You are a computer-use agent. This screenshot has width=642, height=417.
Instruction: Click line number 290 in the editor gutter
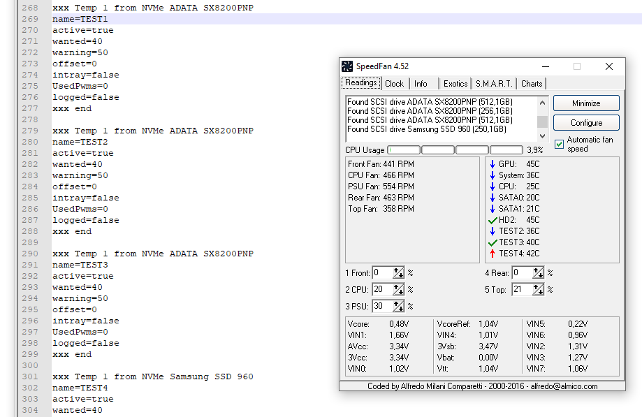30,254
